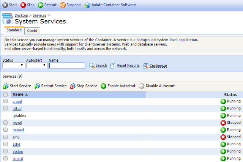243x162 pixels.
Task: Check the mysql service checkbox
Action: pyautogui.click(x=5, y=123)
